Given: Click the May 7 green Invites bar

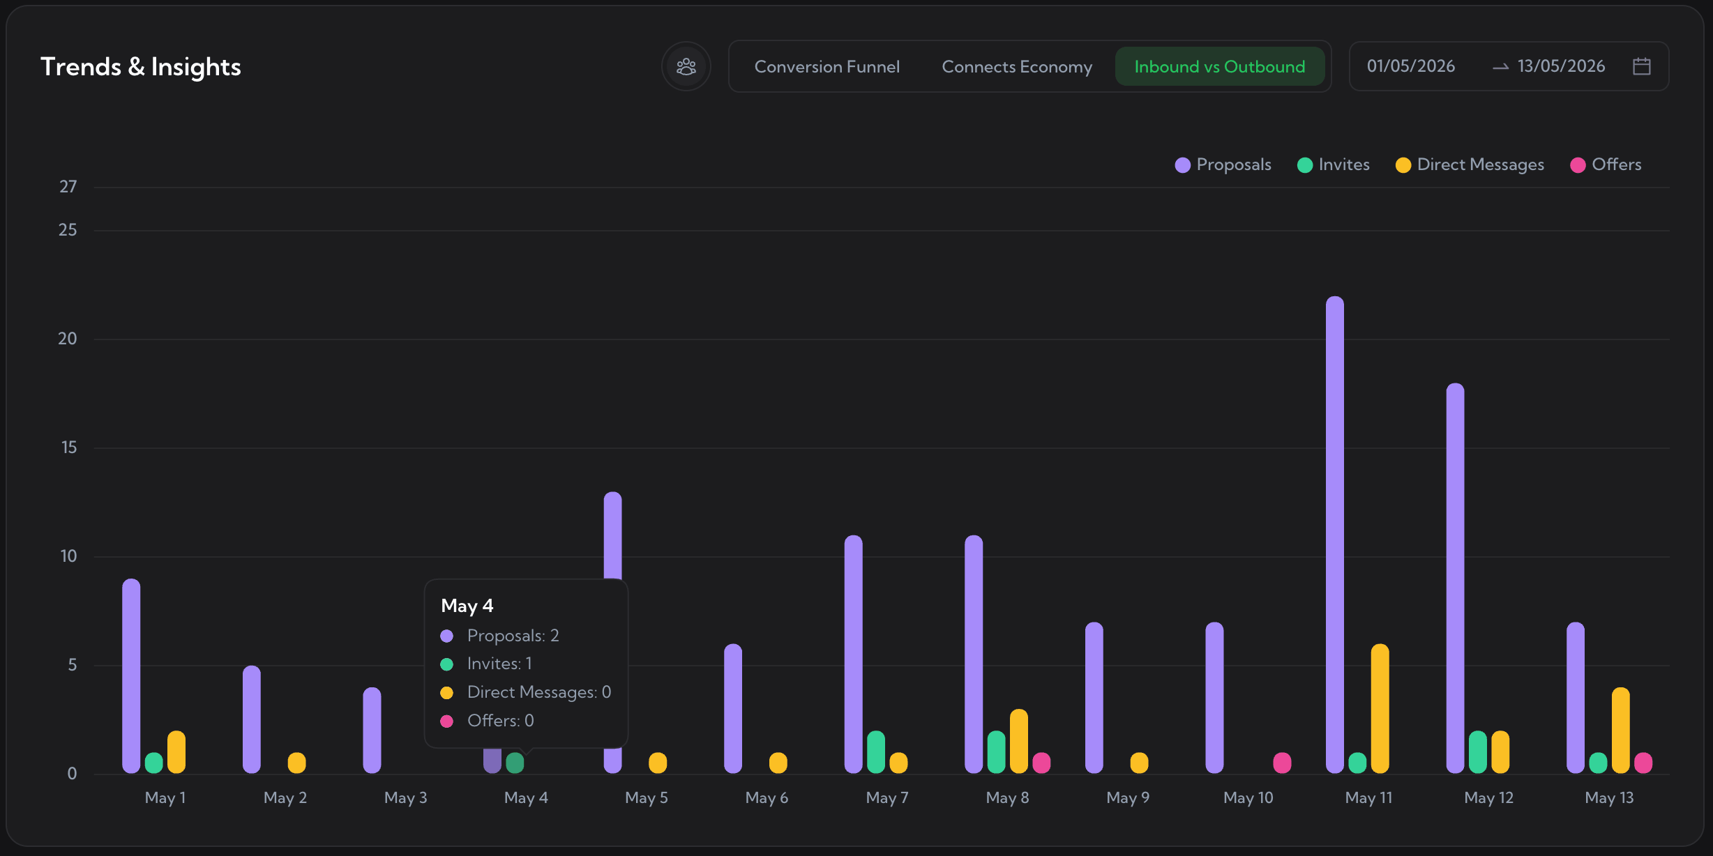Looking at the screenshot, I should (x=876, y=751).
